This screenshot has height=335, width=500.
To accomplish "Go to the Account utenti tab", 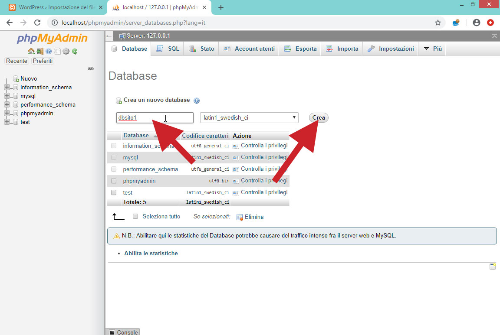I will [249, 49].
